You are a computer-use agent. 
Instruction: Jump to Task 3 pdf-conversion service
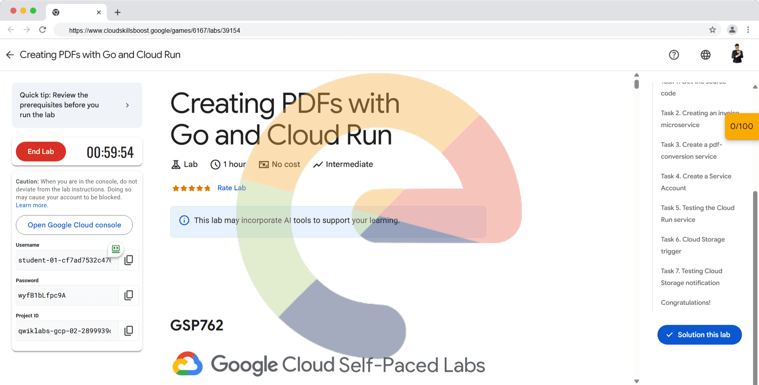(x=691, y=150)
